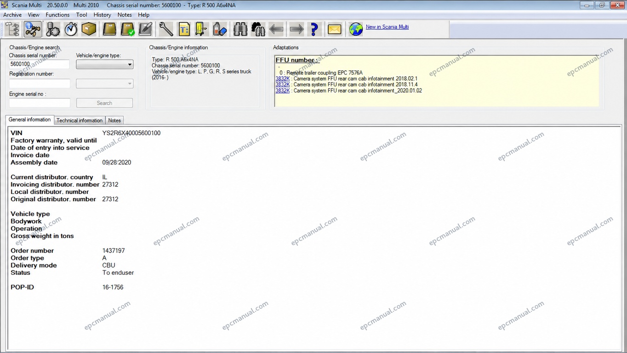This screenshot has height=353, width=627.
Task: Open the Archive menu
Action: tap(12, 15)
